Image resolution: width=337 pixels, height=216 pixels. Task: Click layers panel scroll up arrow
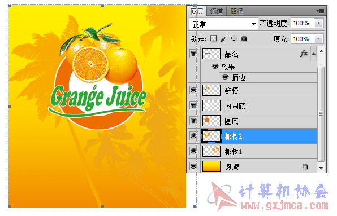pos(321,51)
